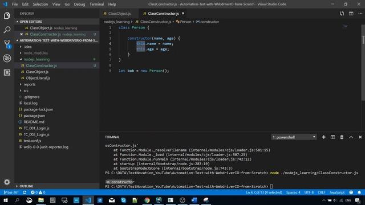
Task: Open the editor More Actions ellipsis
Action: pos(360,14)
